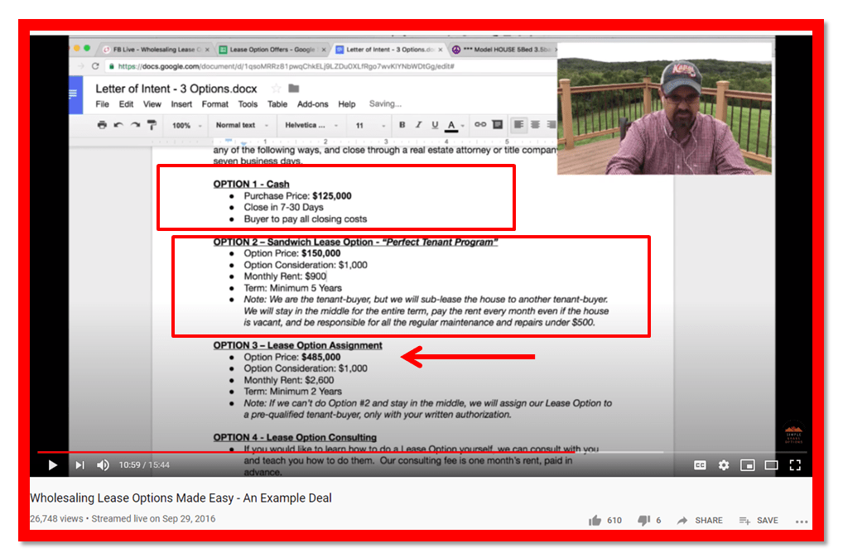The image size is (843, 553).
Task: Toggle closed captions on the video
Action: pos(700,465)
